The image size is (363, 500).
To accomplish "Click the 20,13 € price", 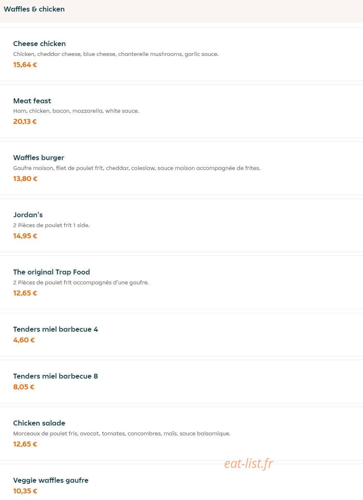I will 25,121.
